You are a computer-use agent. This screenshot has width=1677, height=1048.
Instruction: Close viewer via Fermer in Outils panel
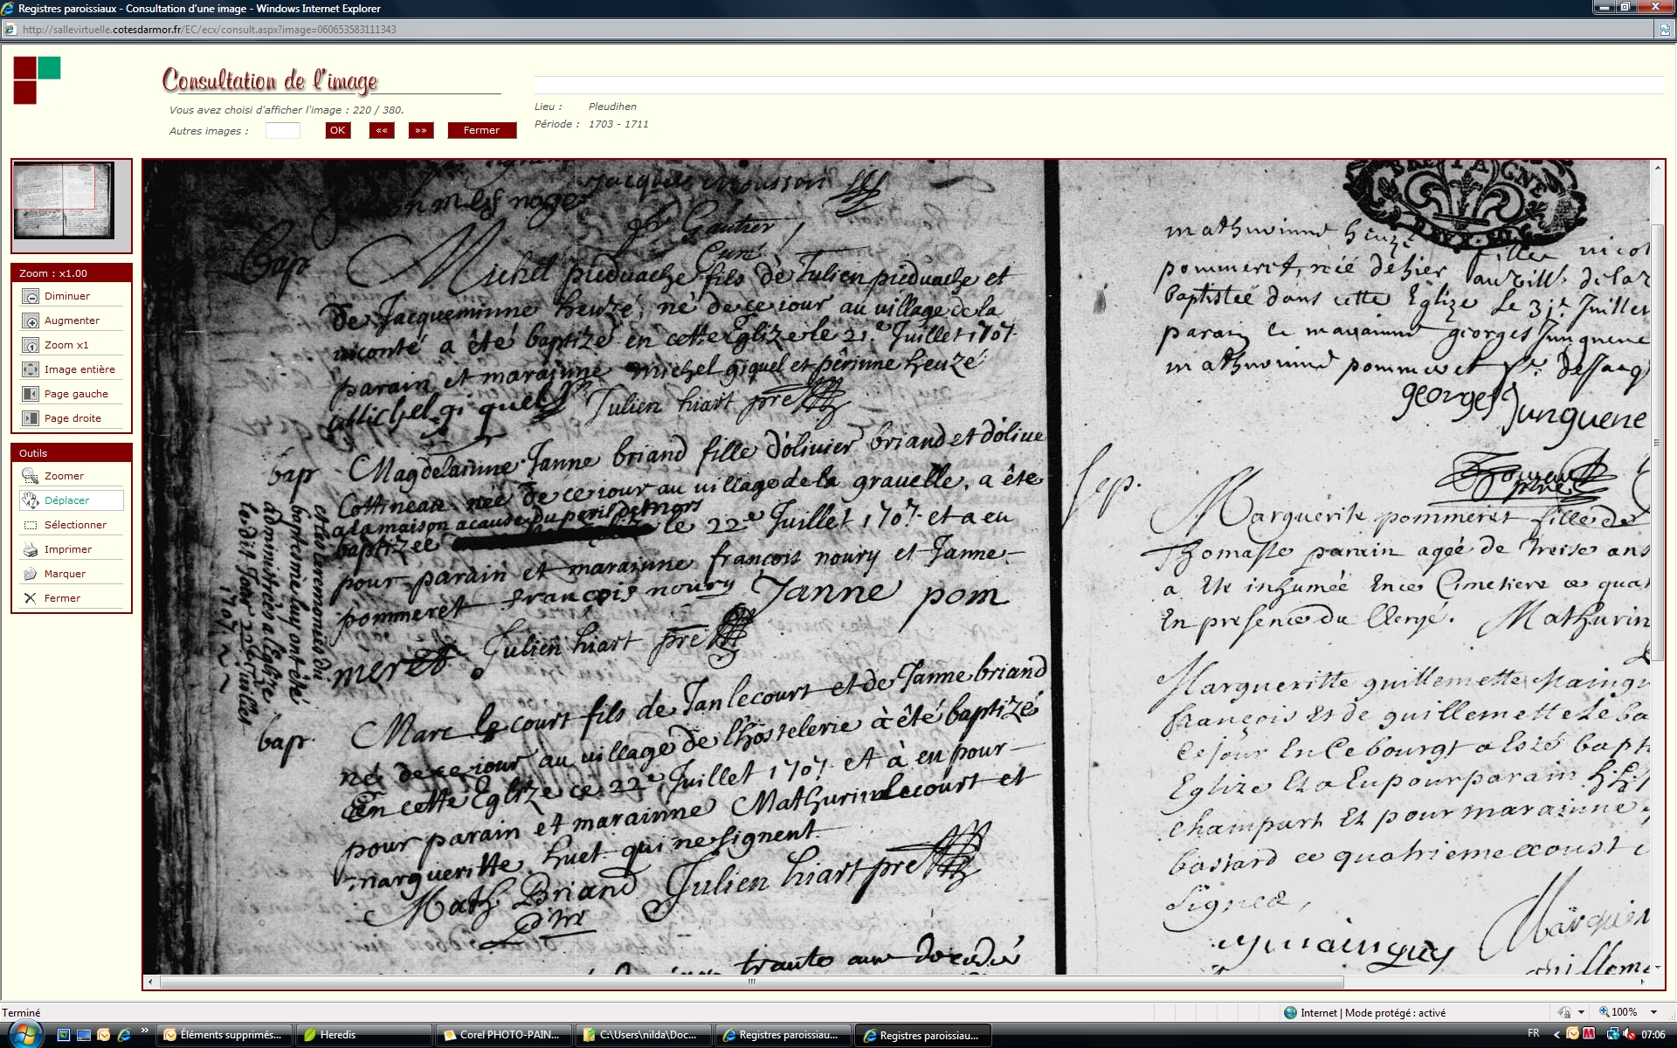click(31, 599)
